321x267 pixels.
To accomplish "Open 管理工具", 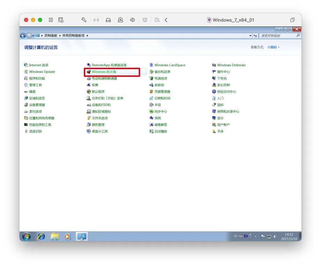I will [x=33, y=85].
